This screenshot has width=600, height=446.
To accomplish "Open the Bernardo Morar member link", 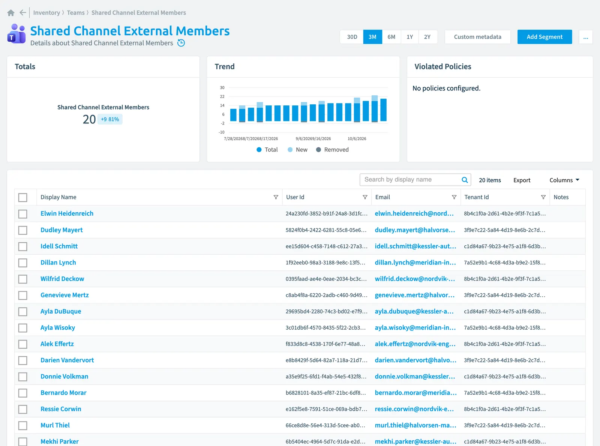I will click(x=63, y=393).
